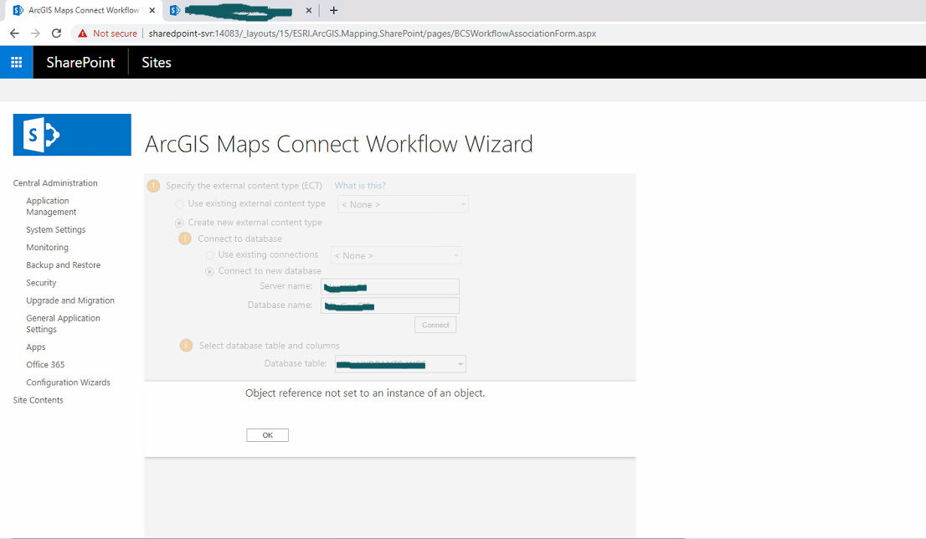Click the SharePoint site logo image

coord(72,135)
